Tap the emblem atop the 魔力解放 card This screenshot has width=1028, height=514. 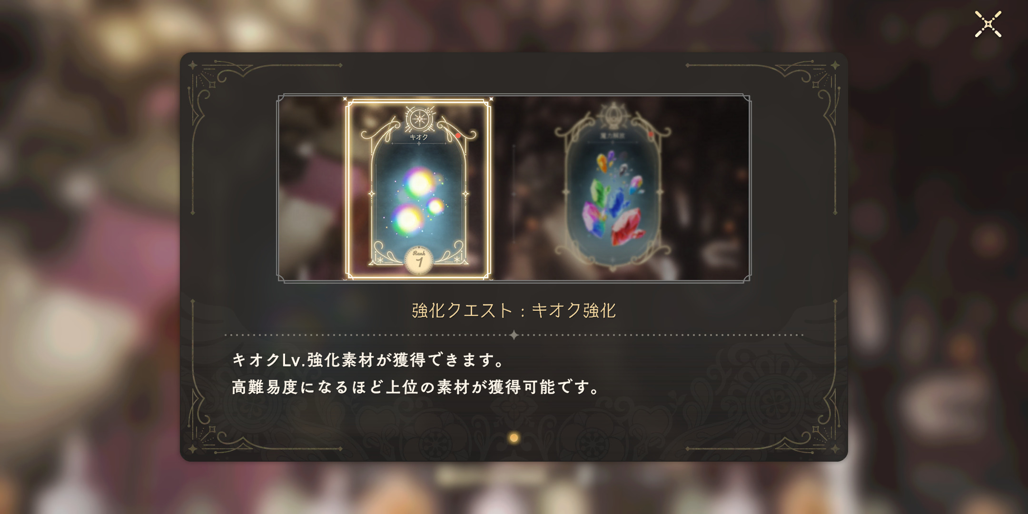613,116
